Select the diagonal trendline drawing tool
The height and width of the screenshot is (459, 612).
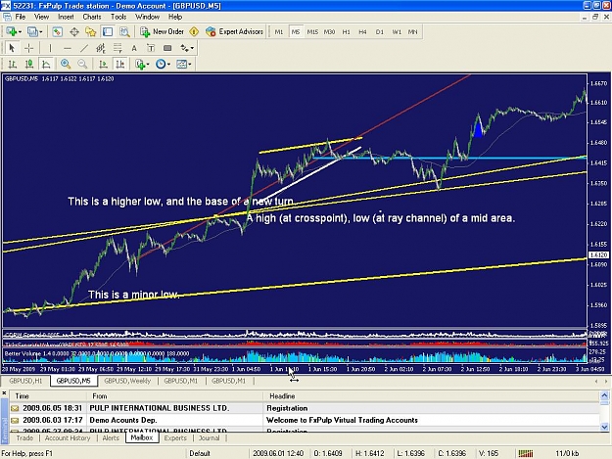click(x=84, y=48)
